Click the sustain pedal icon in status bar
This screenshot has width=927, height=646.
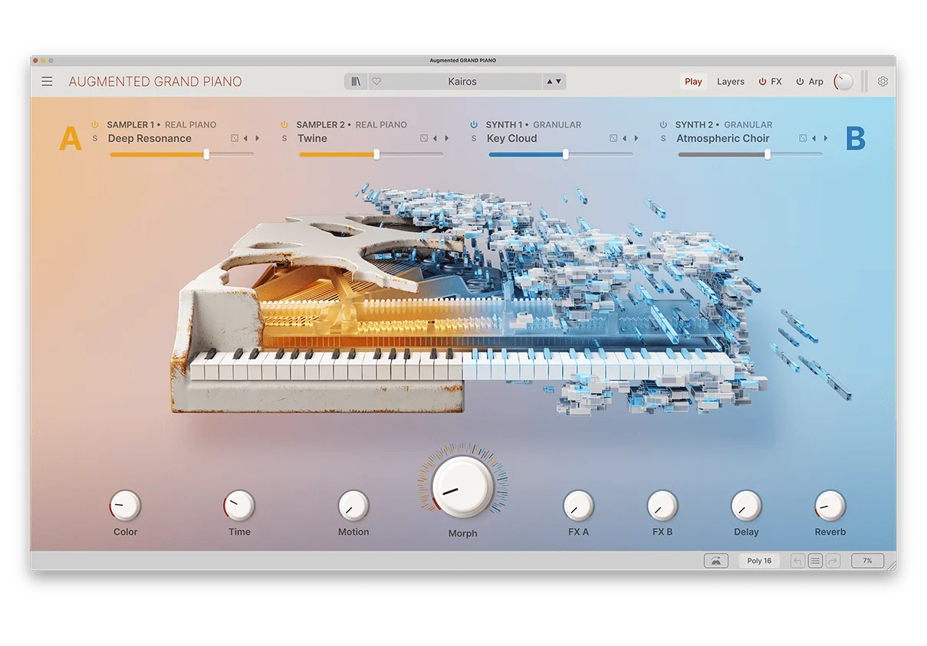(x=716, y=560)
